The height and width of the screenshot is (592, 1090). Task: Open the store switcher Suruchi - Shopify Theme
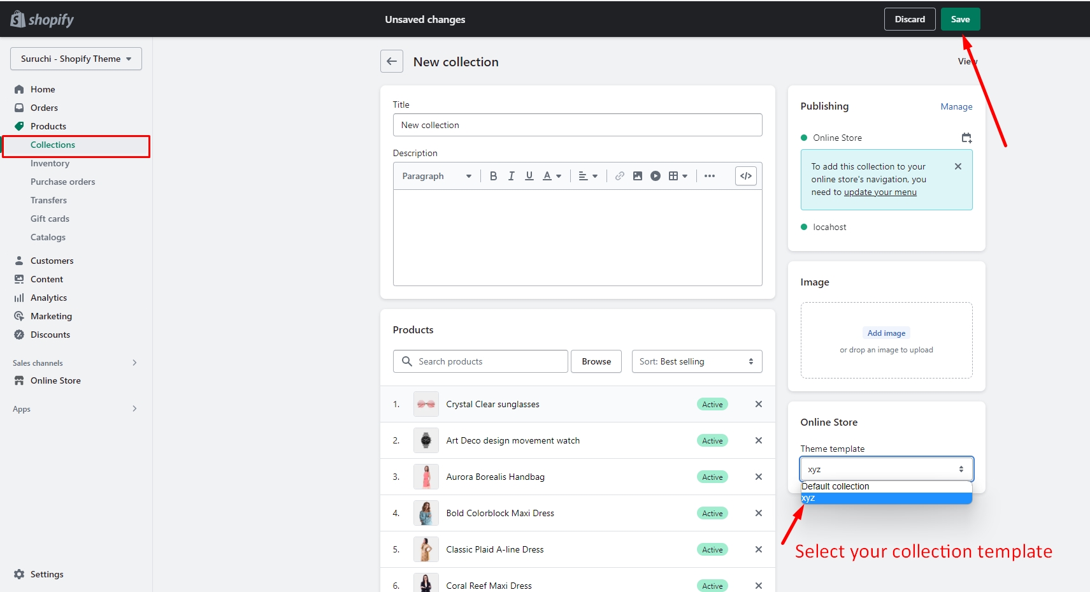[76, 59]
